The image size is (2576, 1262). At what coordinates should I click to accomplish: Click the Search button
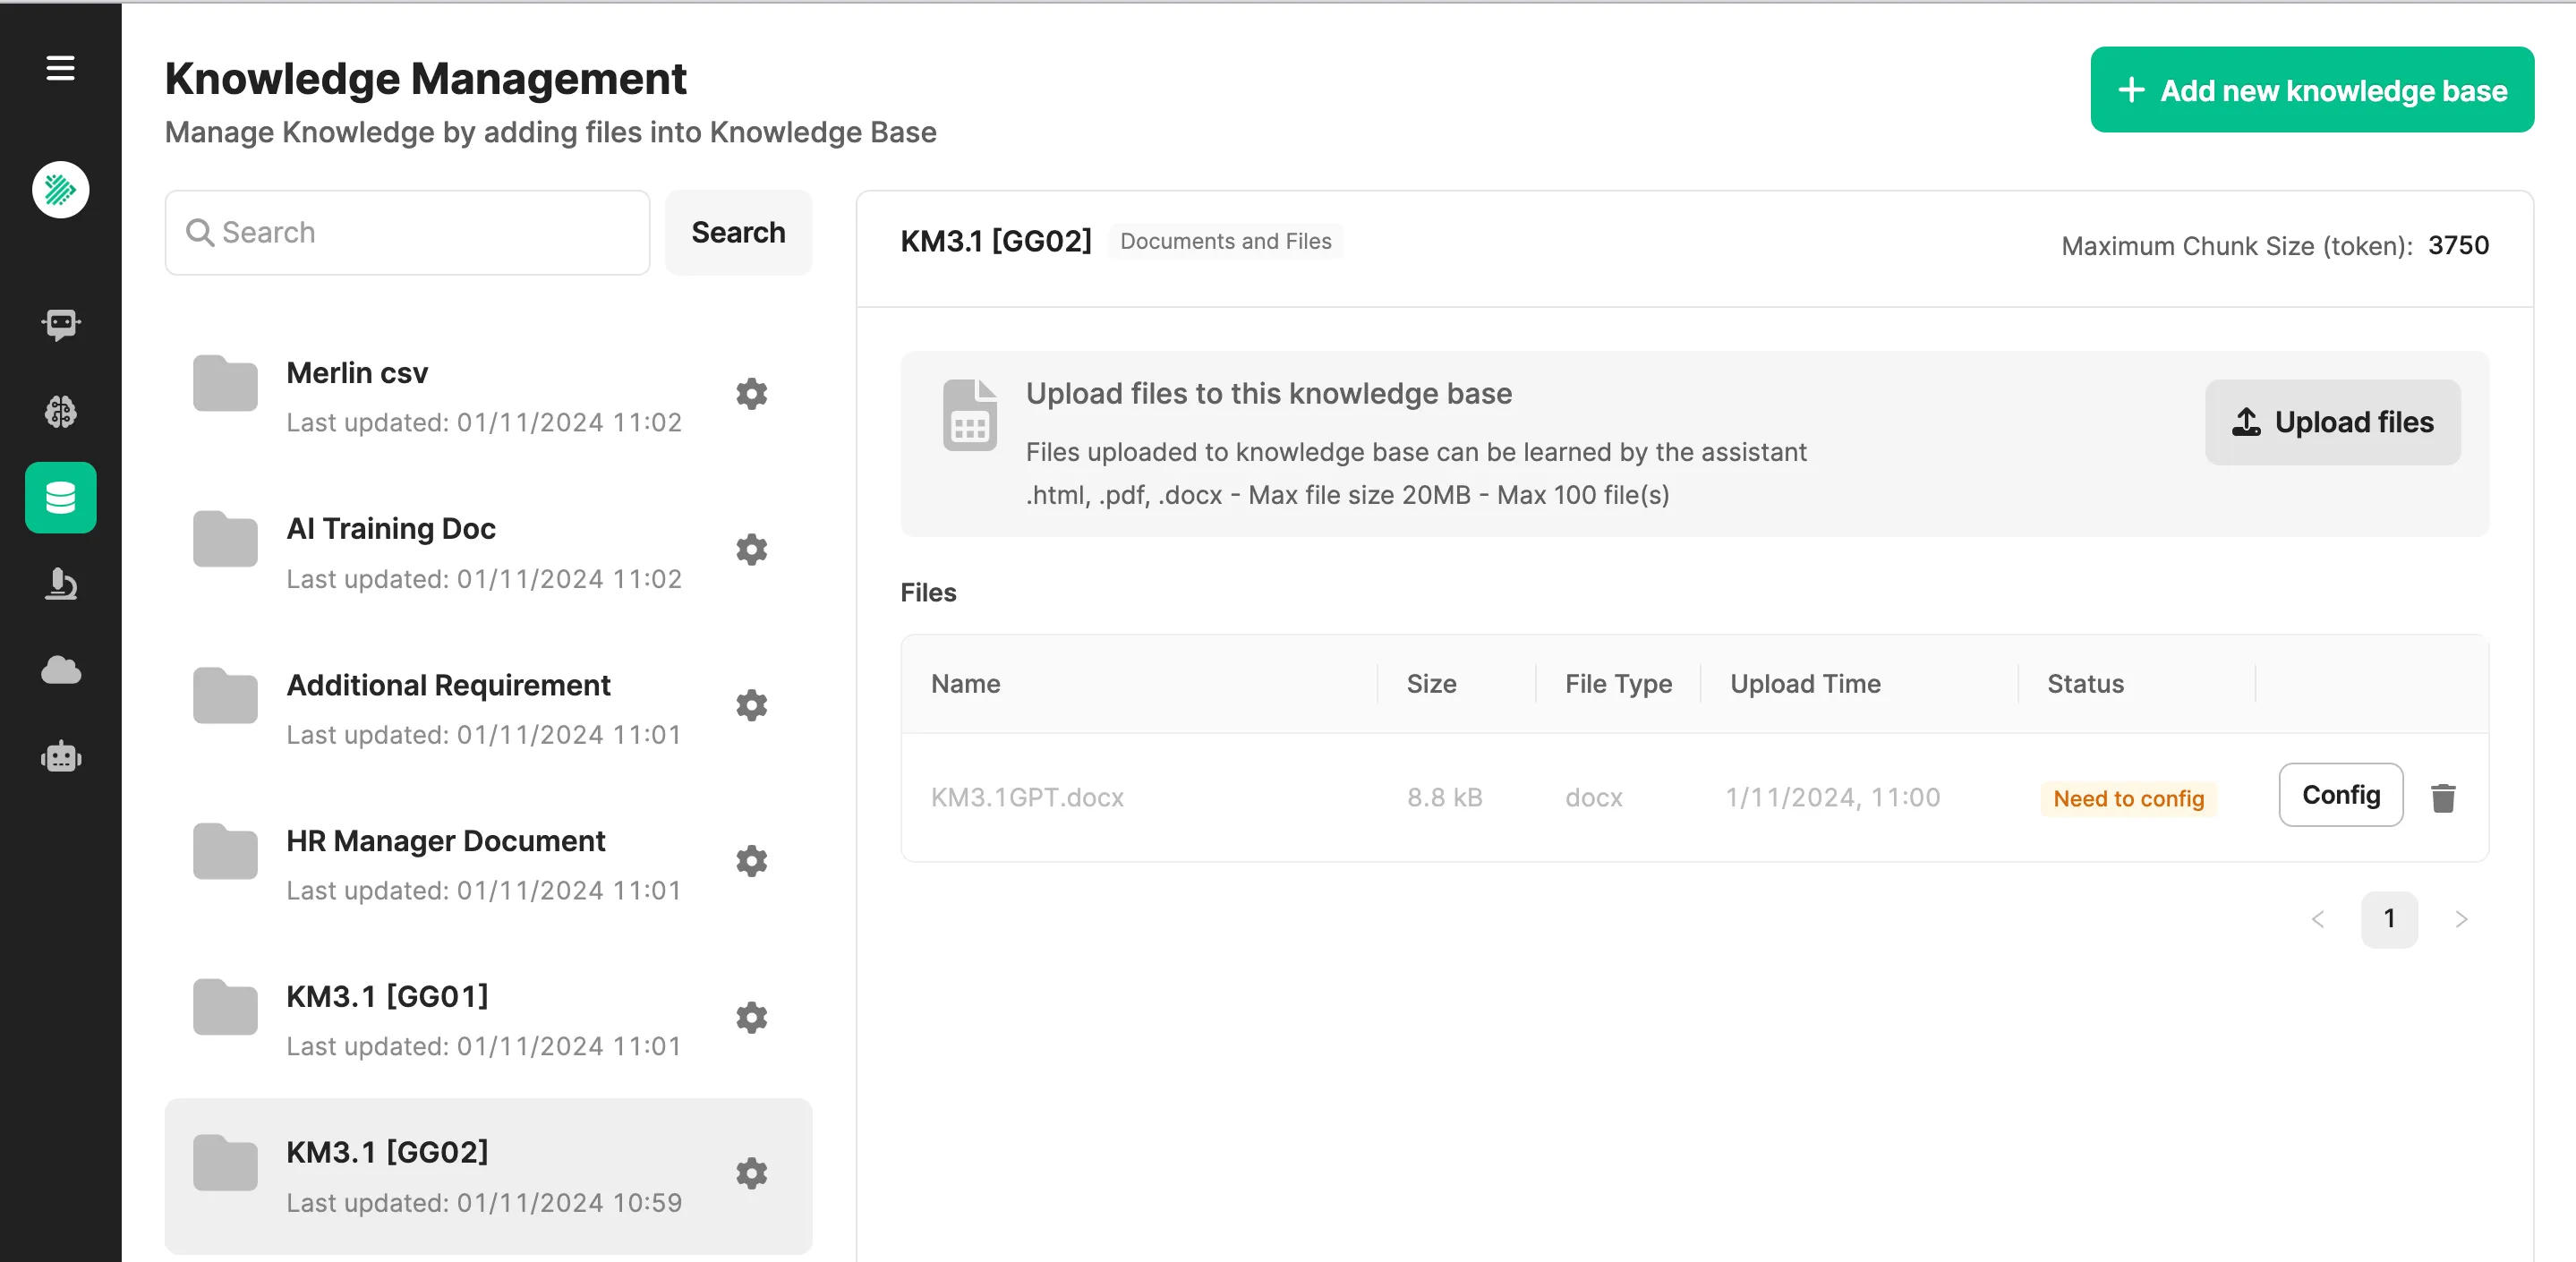738,232
